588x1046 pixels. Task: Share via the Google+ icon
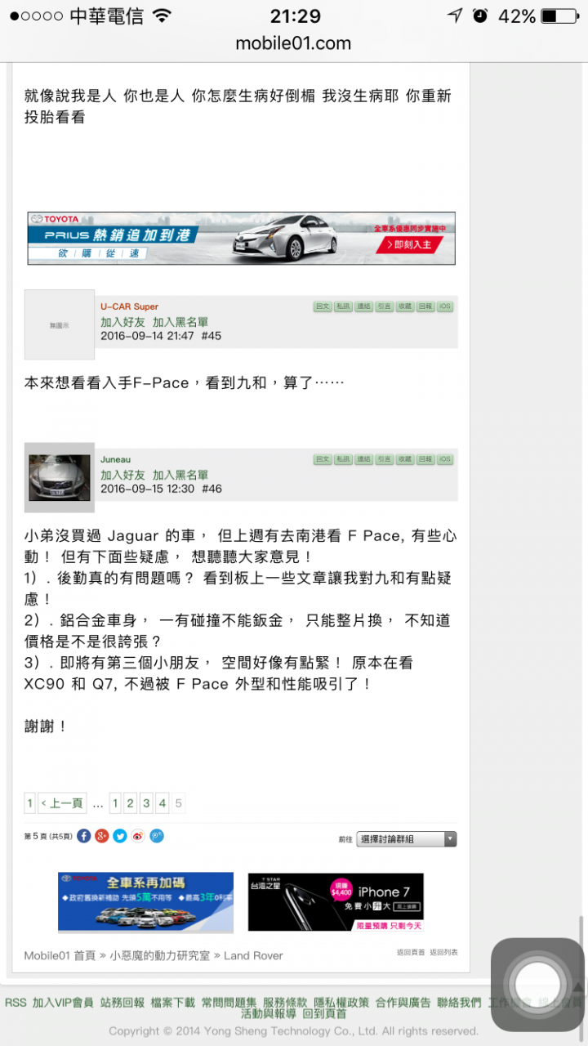102,836
